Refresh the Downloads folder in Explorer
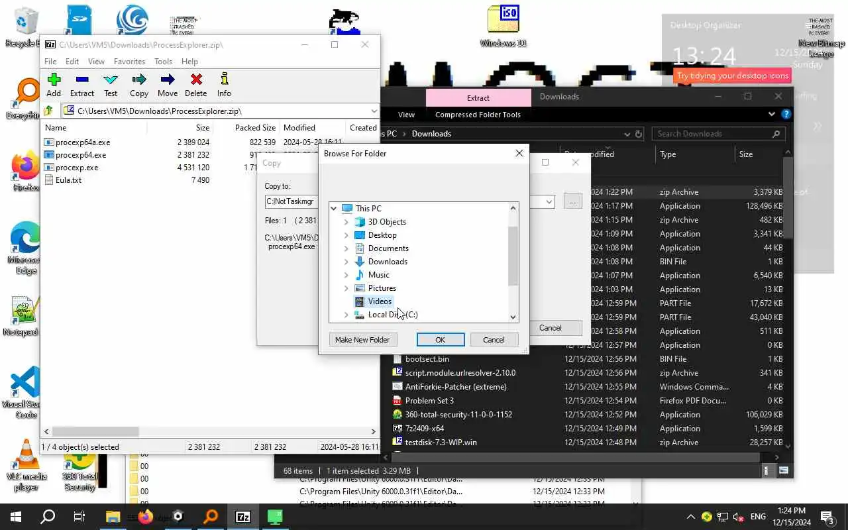Image resolution: width=848 pixels, height=530 pixels. click(639, 134)
